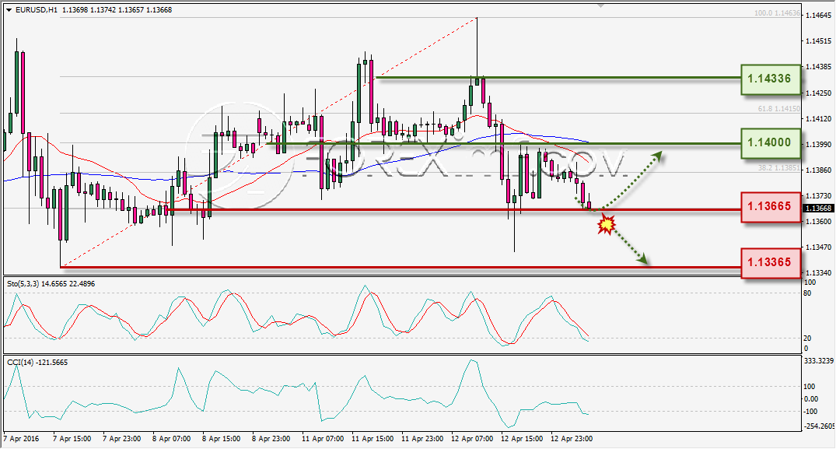
Task: Click the time axis label 7 Apr 23:00
Action: [121, 439]
